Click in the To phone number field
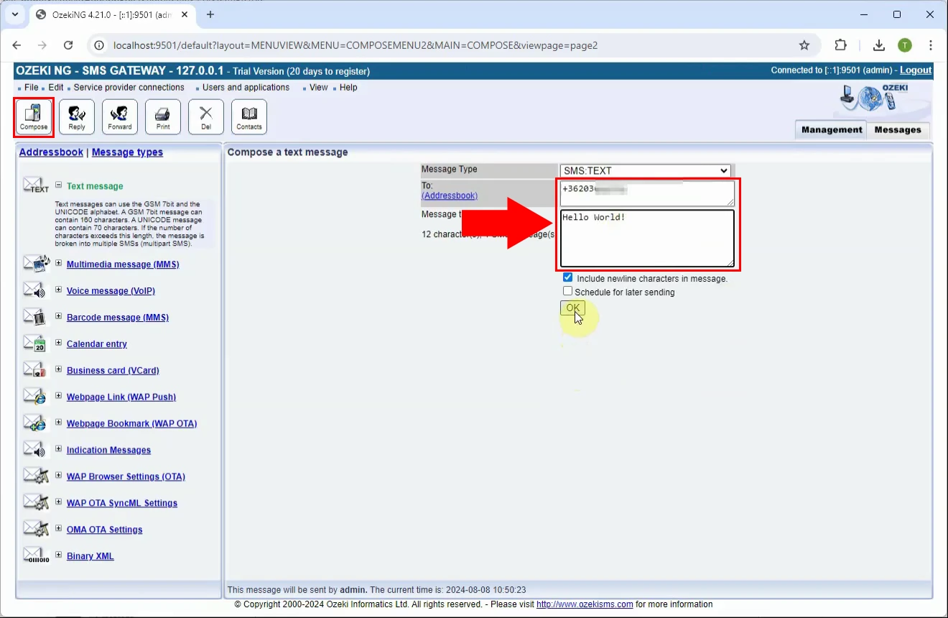 (x=647, y=193)
